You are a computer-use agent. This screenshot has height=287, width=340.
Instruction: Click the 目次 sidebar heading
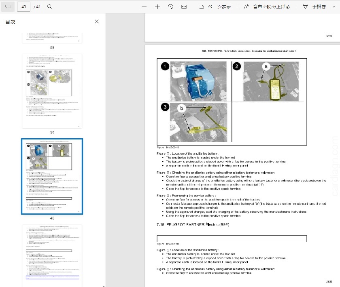point(10,22)
